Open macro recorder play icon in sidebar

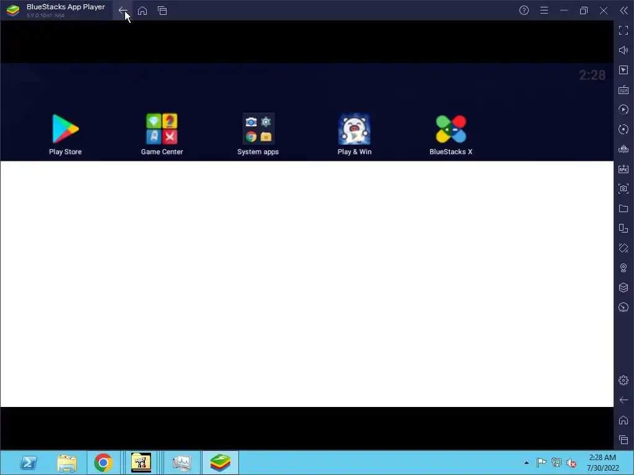[x=623, y=109]
